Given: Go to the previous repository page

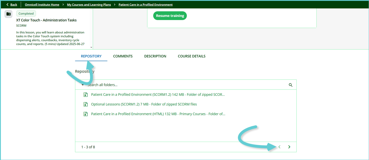Looking at the screenshot, I should click(x=279, y=147).
